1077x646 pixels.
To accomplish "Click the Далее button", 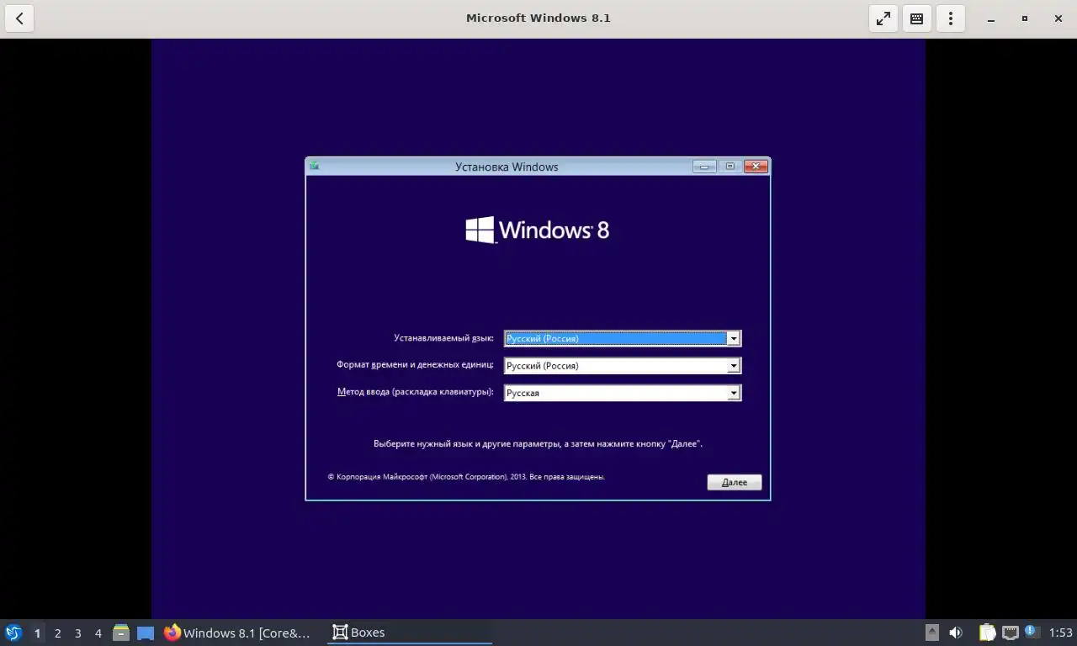I will point(735,482).
